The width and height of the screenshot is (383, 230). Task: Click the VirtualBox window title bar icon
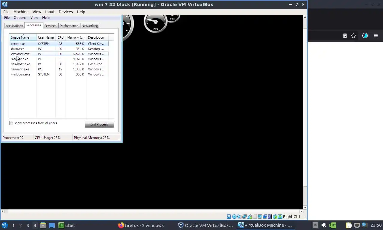[x=4, y=4]
